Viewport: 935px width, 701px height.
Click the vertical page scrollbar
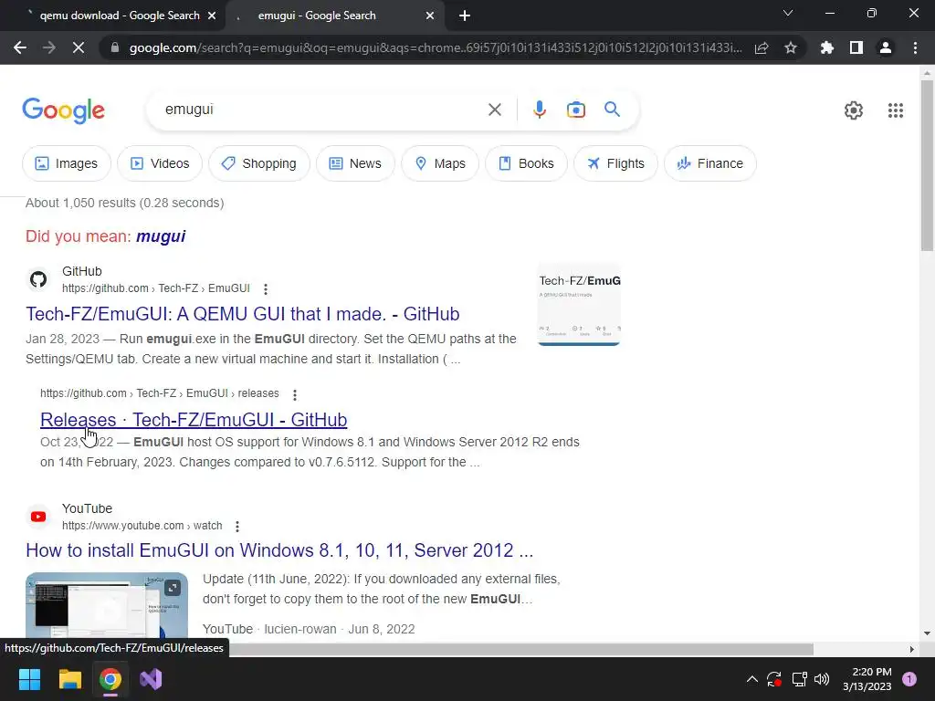927,167
